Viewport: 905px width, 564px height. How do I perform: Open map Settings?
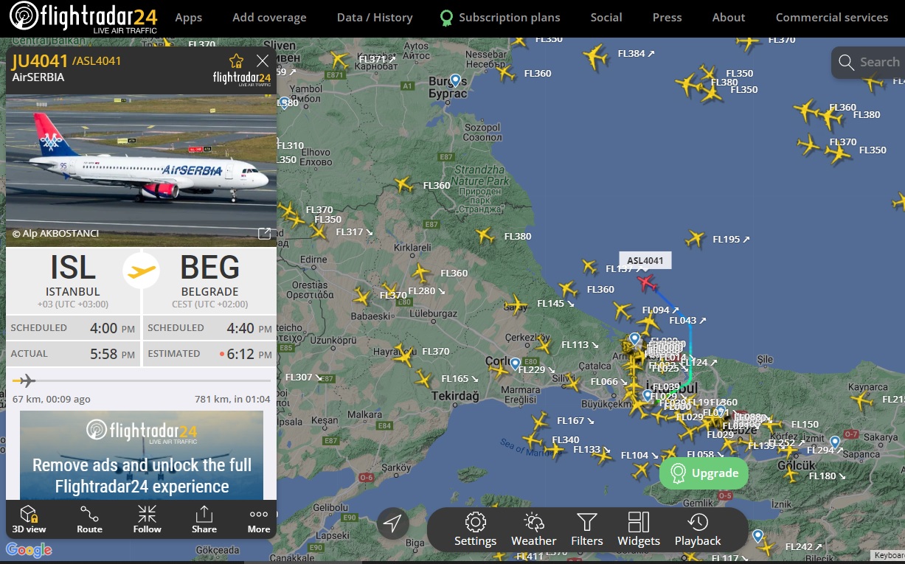475,530
